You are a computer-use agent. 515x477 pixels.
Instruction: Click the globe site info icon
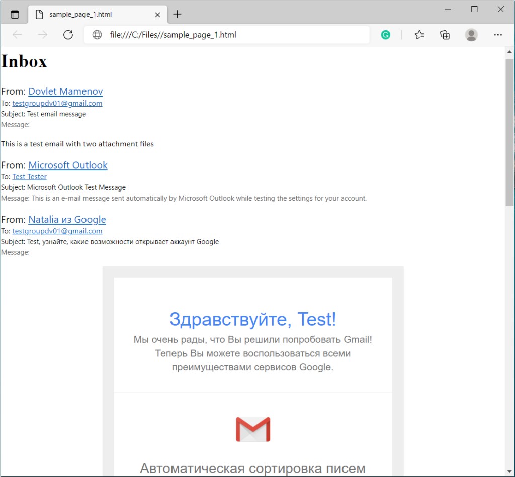click(x=97, y=35)
